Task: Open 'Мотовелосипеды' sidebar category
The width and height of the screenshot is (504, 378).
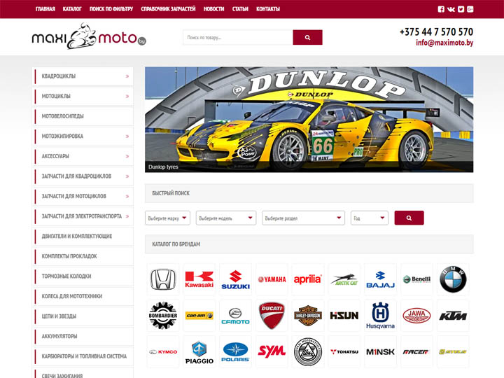Action: coord(83,116)
